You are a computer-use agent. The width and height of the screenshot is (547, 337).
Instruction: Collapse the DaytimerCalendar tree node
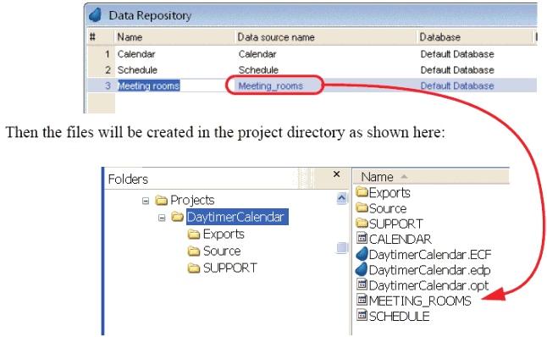tap(162, 218)
